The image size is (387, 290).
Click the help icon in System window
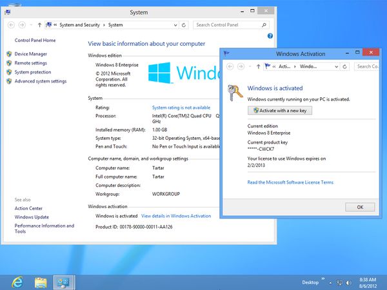point(270,36)
